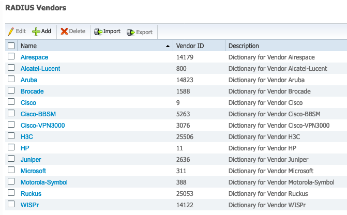The image size is (347, 215).
Task: Open the Ruckus vendor link
Action: pos(31,193)
